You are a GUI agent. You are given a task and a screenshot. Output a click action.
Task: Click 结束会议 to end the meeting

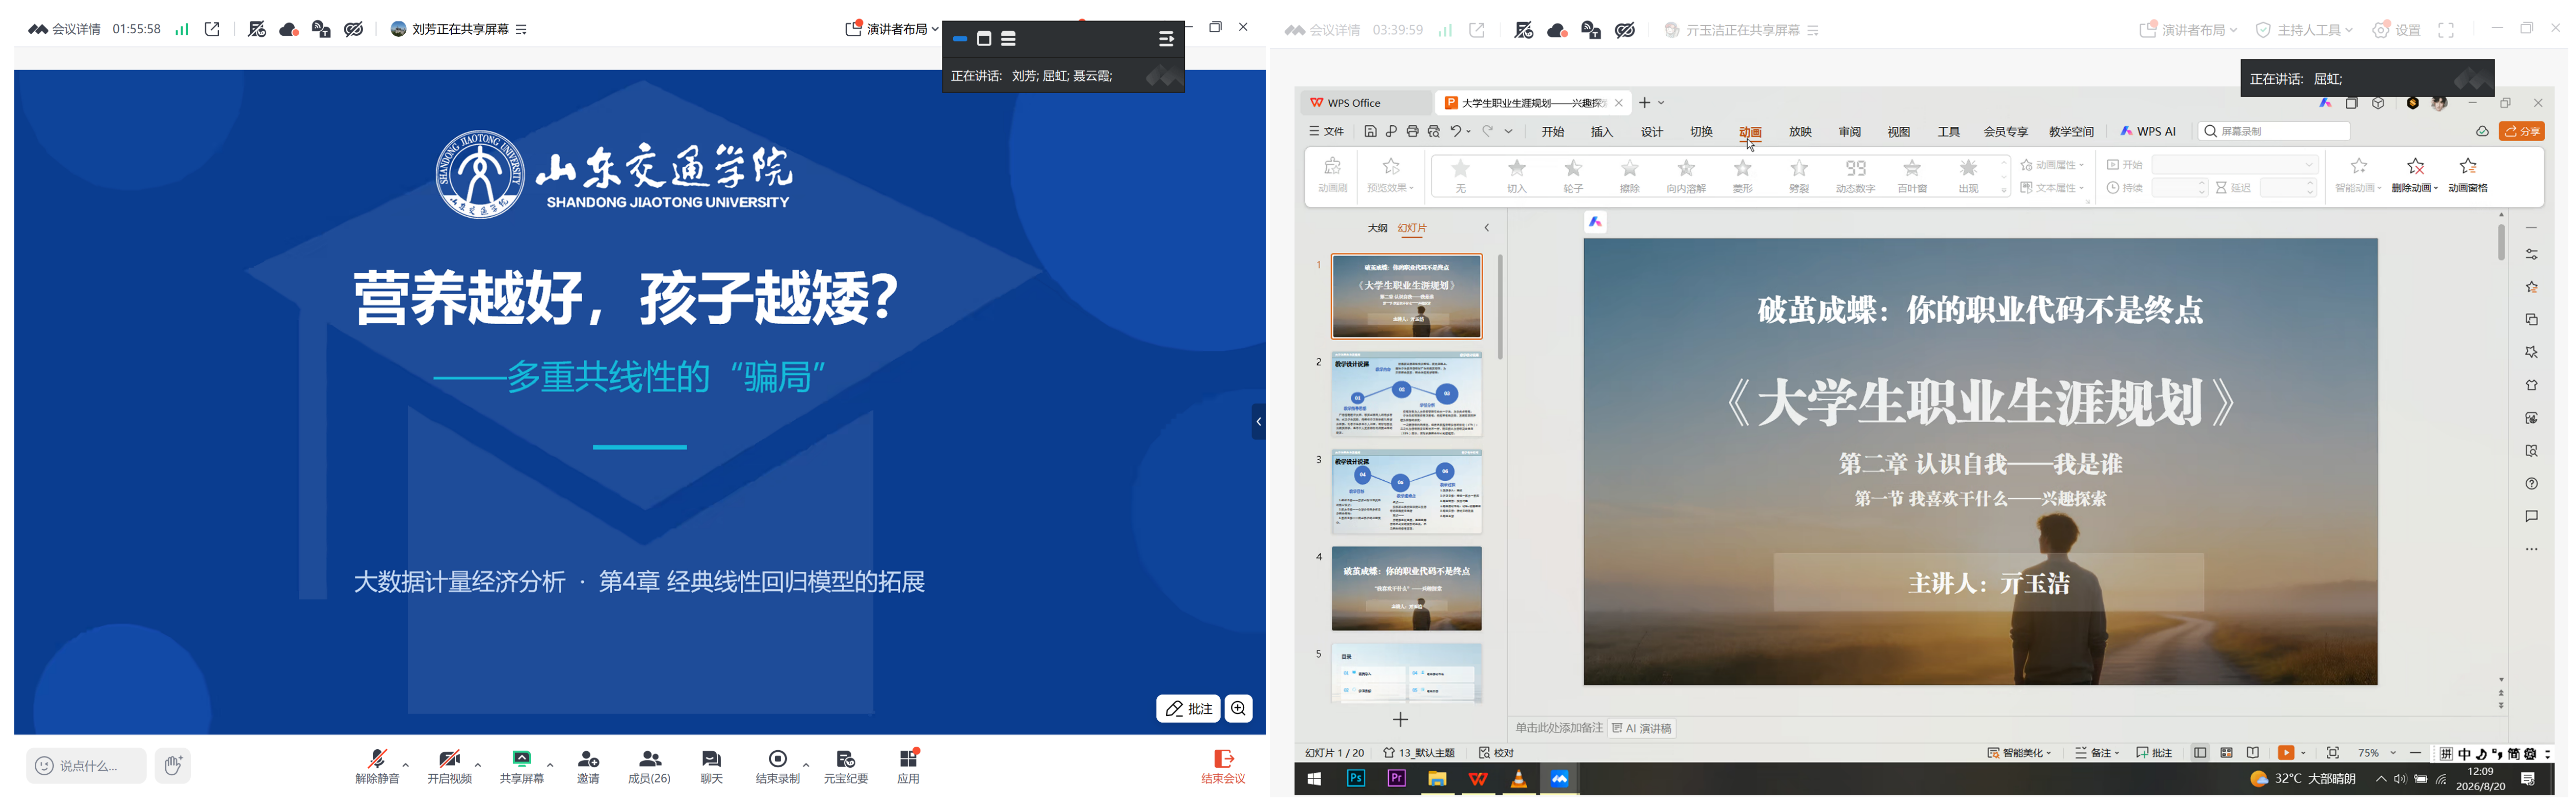click(x=1223, y=766)
